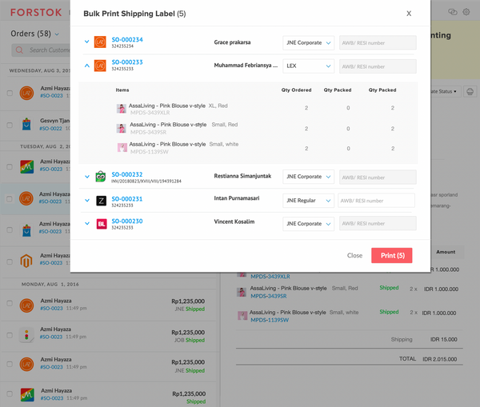
Task: Click the Tokopedia icon for SO-000232
Action: (101, 177)
